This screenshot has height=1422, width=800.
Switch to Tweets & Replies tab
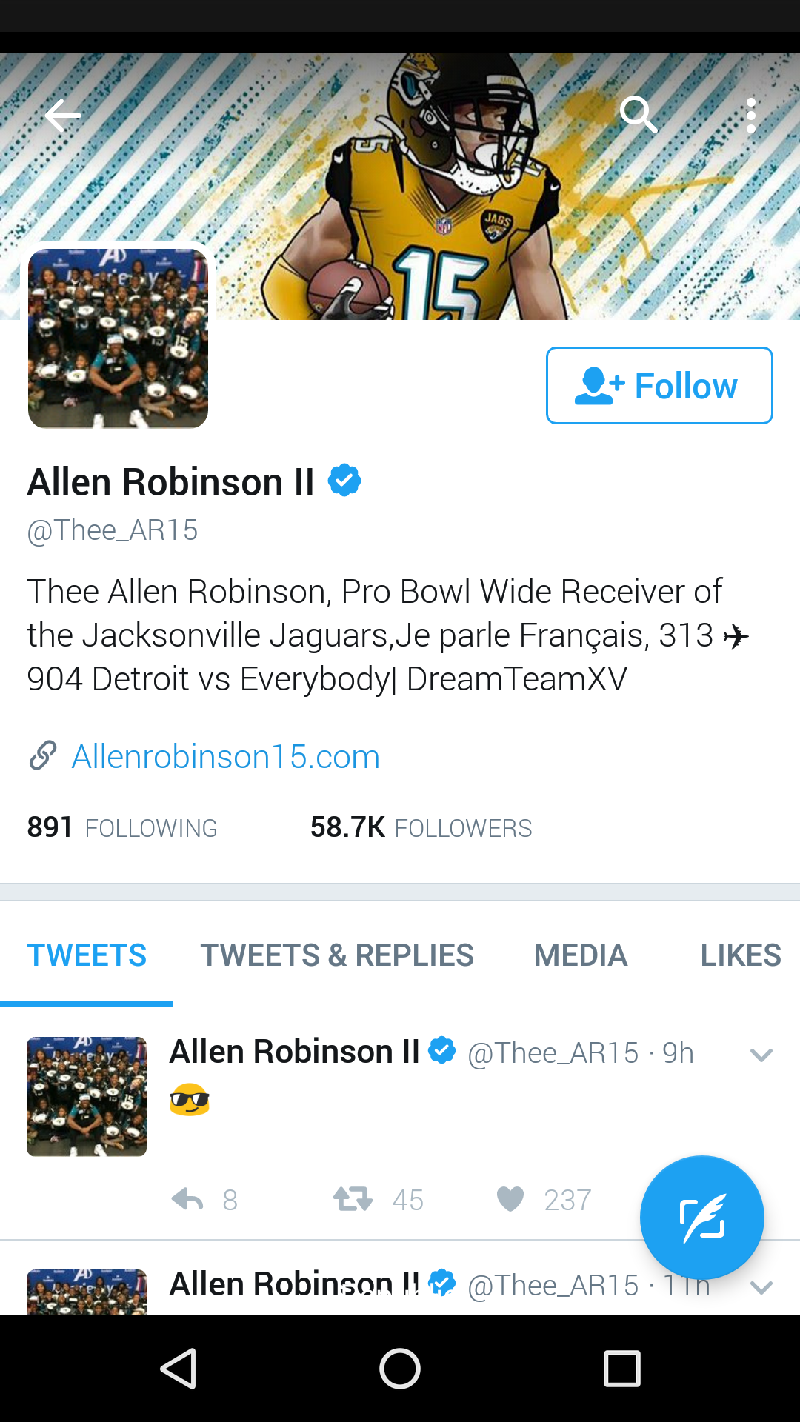click(x=337, y=955)
